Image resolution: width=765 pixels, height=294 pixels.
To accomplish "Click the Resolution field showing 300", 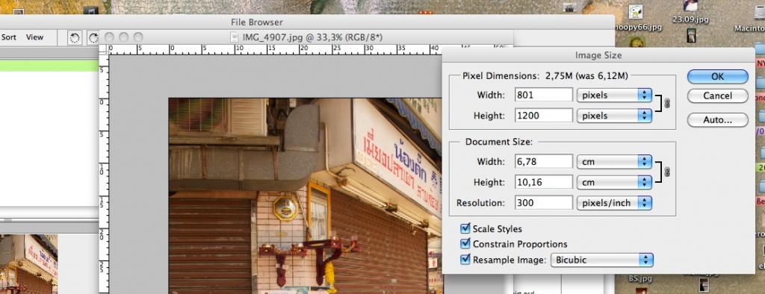I will [544, 203].
